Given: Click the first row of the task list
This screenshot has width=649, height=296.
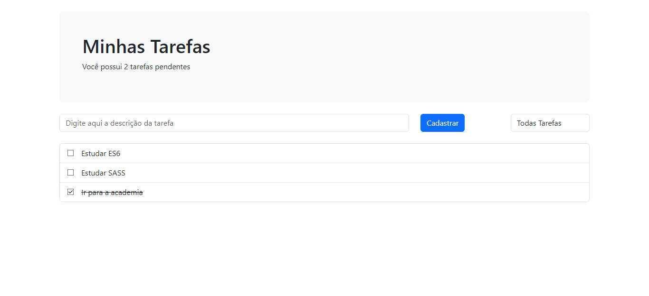Looking at the screenshot, I should [324, 153].
